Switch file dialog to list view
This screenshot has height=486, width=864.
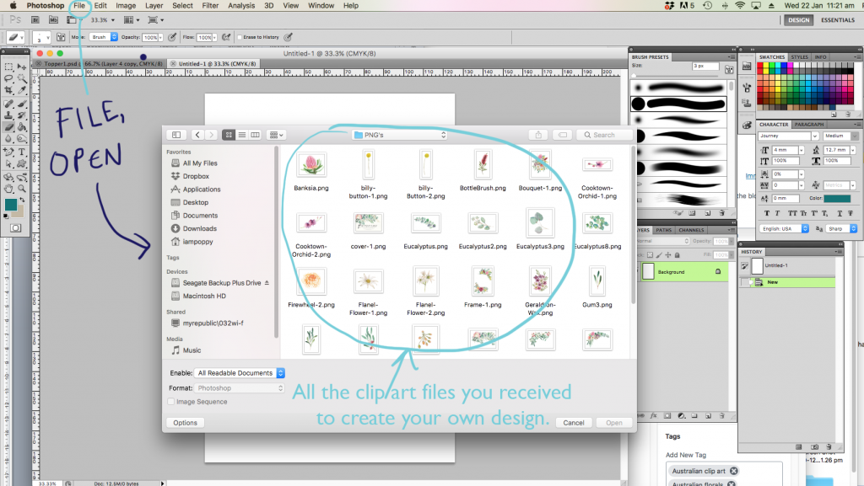click(x=242, y=135)
